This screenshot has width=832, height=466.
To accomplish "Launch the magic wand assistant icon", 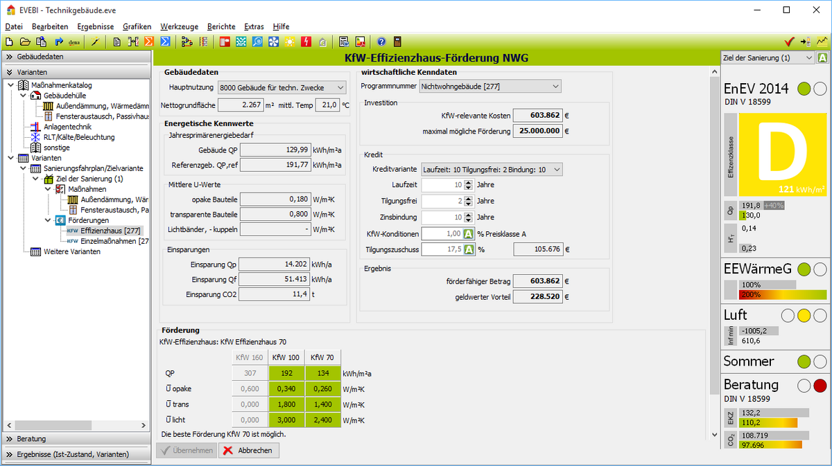I will [x=95, y=42].
